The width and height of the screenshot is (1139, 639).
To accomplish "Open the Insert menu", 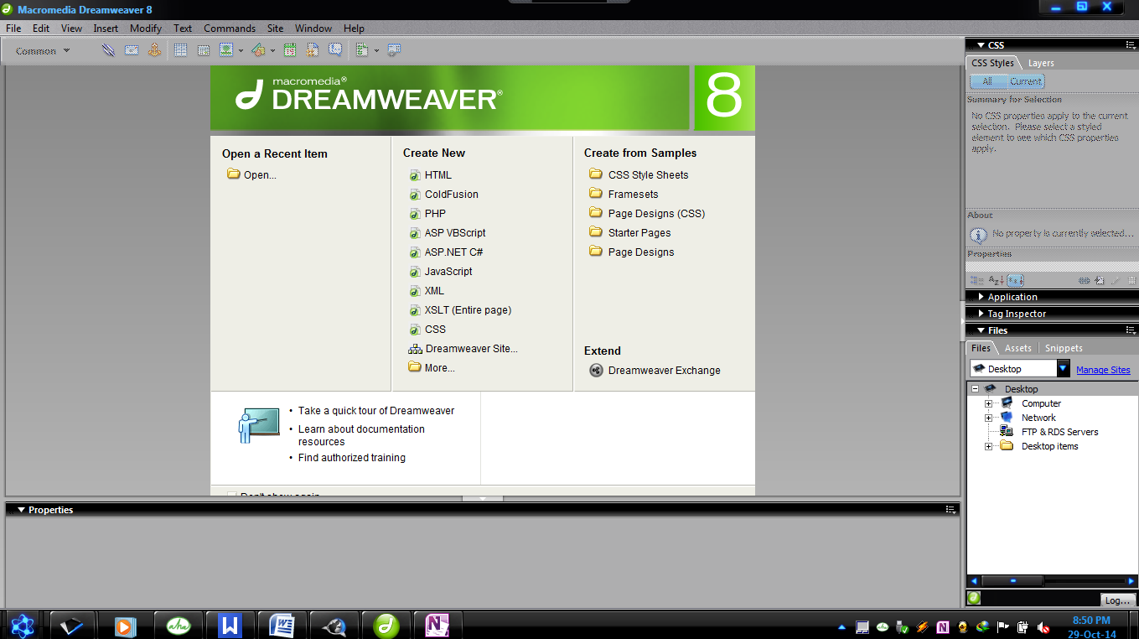I will click(106, 28).
